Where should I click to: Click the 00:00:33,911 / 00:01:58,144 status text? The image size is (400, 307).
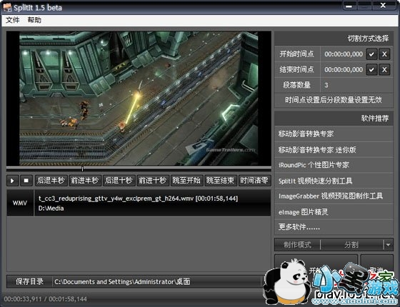pos(45,299)
